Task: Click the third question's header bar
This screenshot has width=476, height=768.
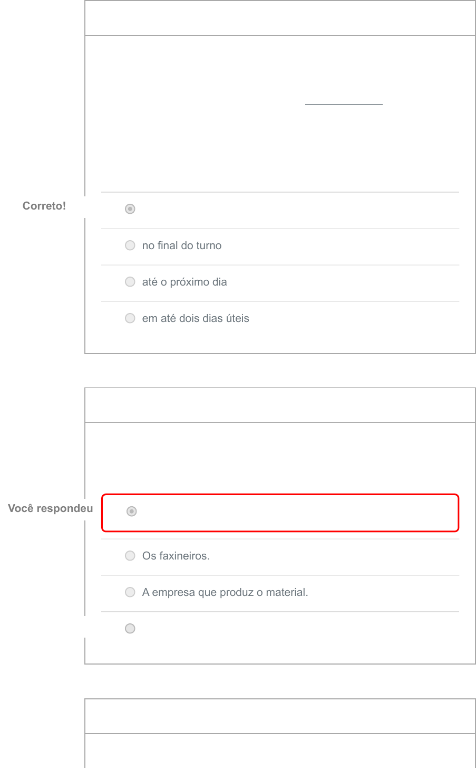Action: [280, 717]
